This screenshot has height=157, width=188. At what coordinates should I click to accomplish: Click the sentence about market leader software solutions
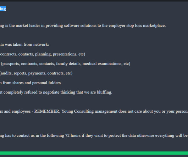(x=83, y=26)
